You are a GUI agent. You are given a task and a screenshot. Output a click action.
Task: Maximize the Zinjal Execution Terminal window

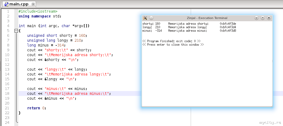263,18
